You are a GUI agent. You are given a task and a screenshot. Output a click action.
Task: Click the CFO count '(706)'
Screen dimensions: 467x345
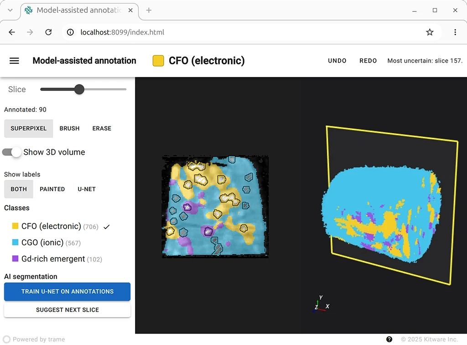coord(91,227)
